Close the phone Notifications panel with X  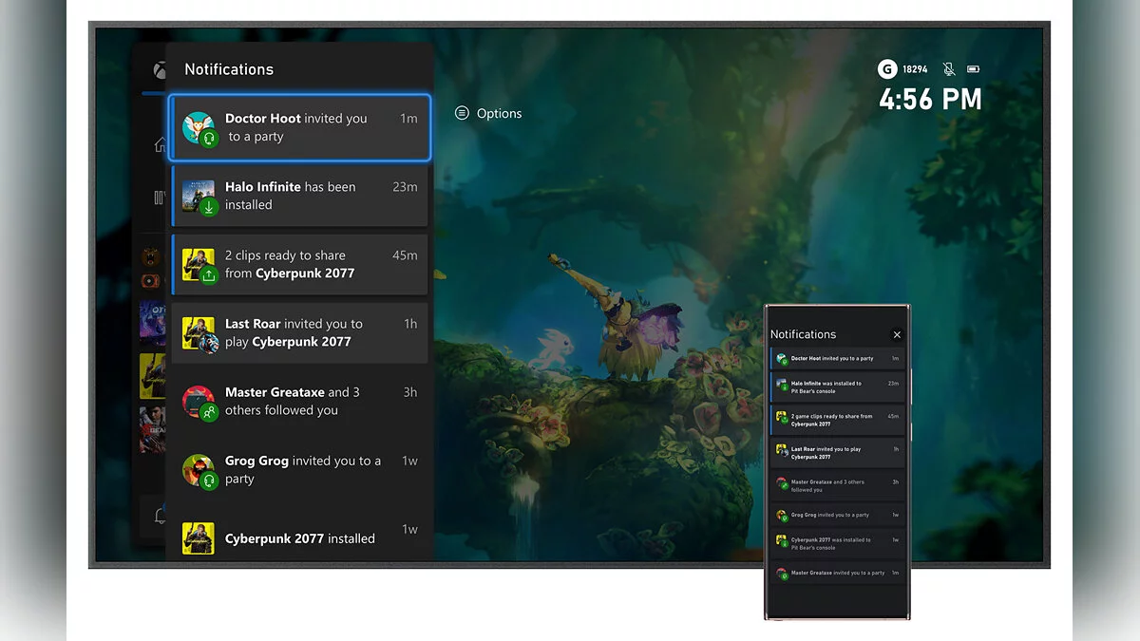point(897,334)
